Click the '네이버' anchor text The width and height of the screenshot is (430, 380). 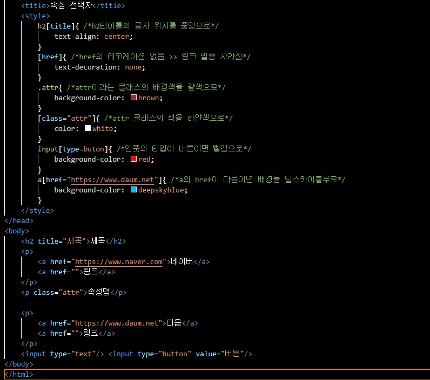click(182, 261)
